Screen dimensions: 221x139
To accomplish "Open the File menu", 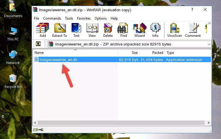I will click(x=36, y=18).
